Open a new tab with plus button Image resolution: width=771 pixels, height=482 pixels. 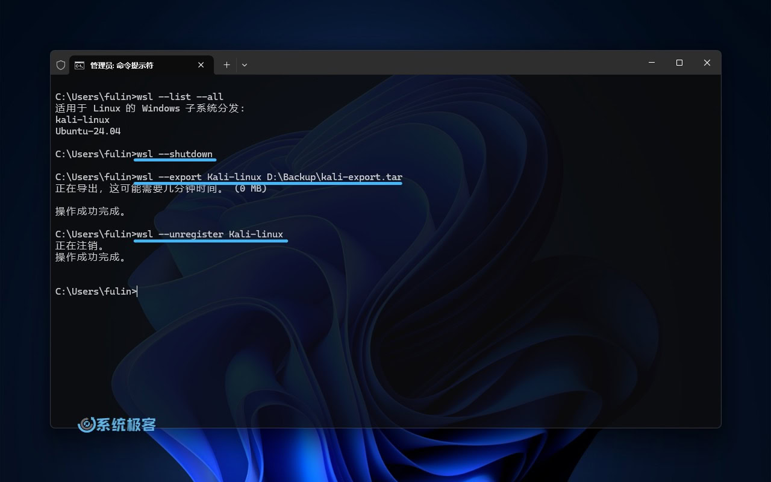226,65
